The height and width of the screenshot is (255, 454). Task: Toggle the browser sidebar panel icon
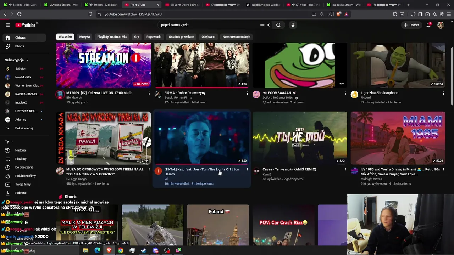pos(420,14)
